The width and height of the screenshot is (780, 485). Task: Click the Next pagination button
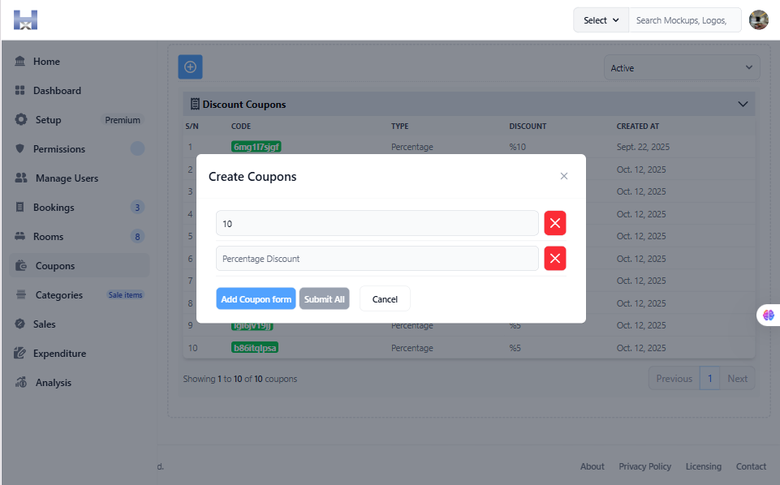pyautogui.click(x=737, y=379)
